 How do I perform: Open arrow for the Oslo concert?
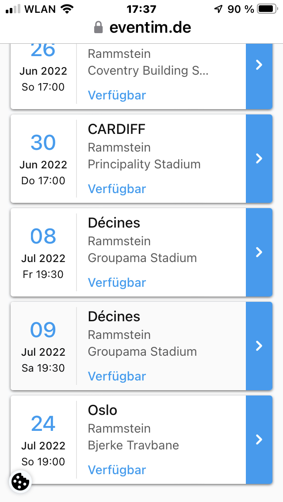[259, 439]
